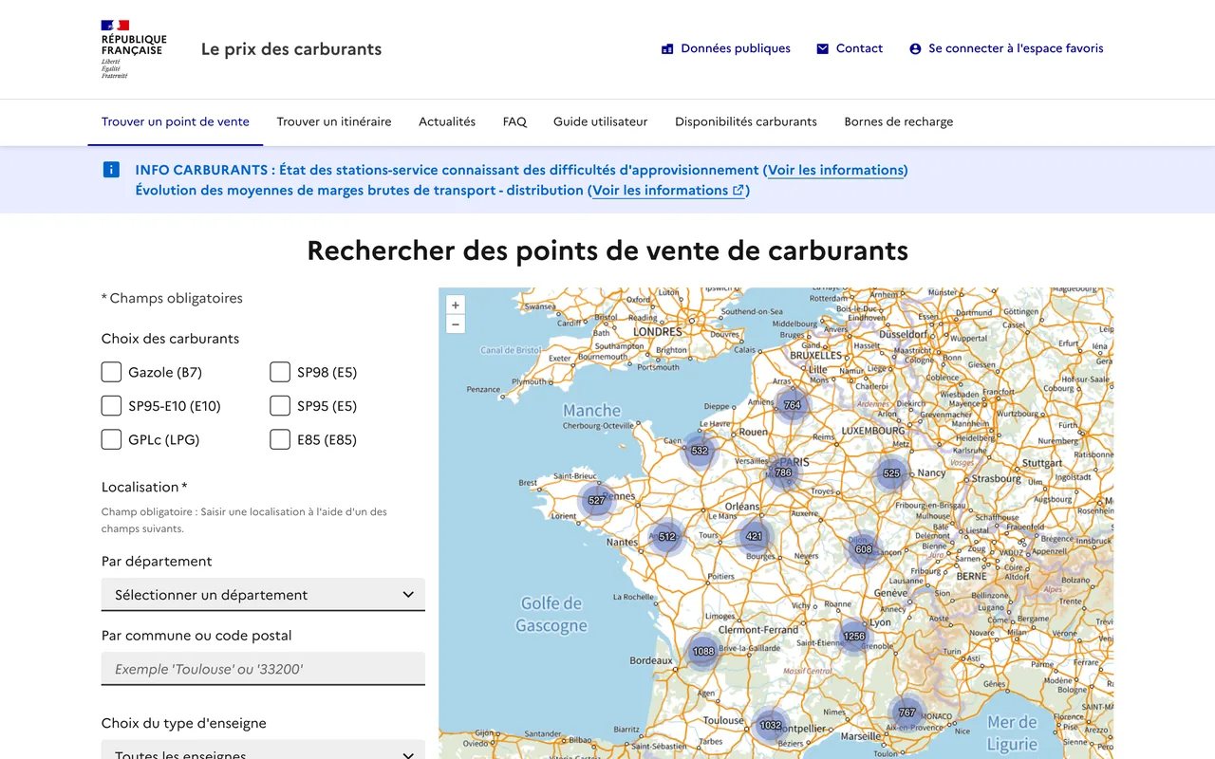Open the marges brutes Voir les informations link
This screenshot has height=759, width=1215.
tap(668, 190)
